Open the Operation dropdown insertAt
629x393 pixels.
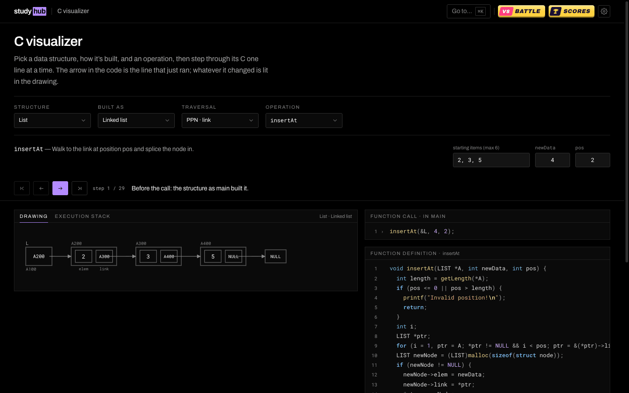304,121
